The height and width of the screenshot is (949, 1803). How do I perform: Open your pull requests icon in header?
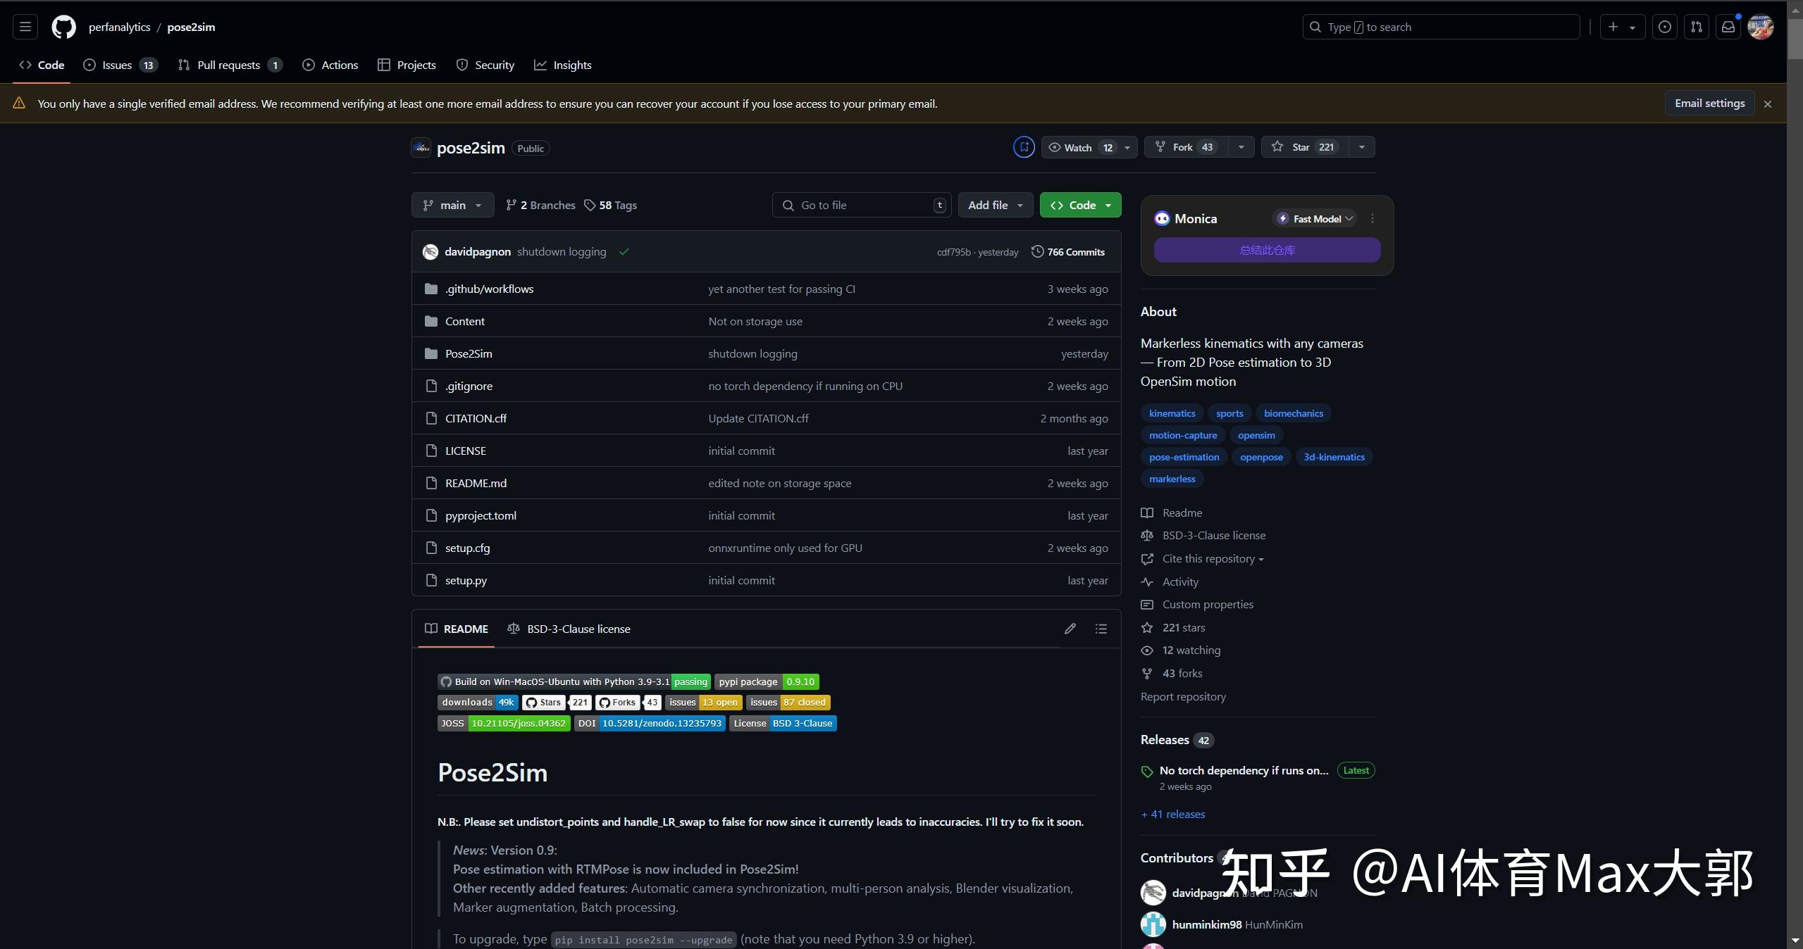(x=1697, y=27)
